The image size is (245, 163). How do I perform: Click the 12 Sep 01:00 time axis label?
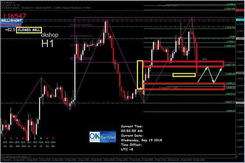coord(19,160)
